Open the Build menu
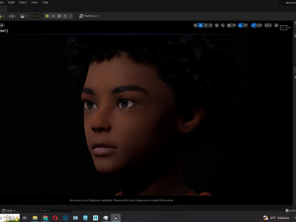The height and width of the screenshot is (222, 296). tap(11, 2)
